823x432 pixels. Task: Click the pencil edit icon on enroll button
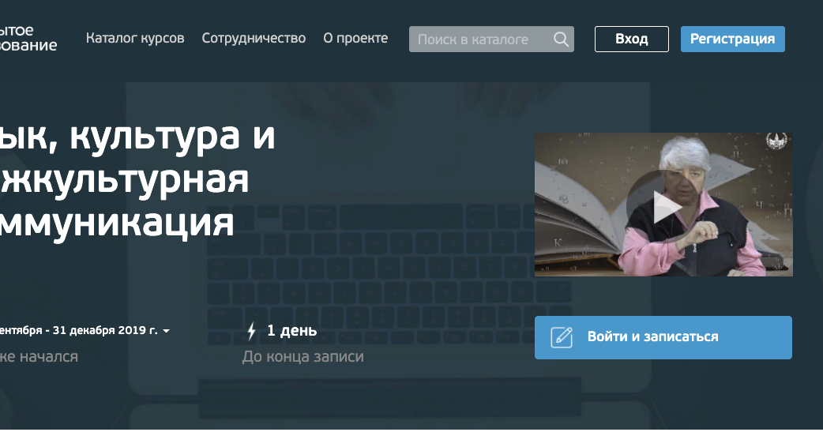[561, 337]
